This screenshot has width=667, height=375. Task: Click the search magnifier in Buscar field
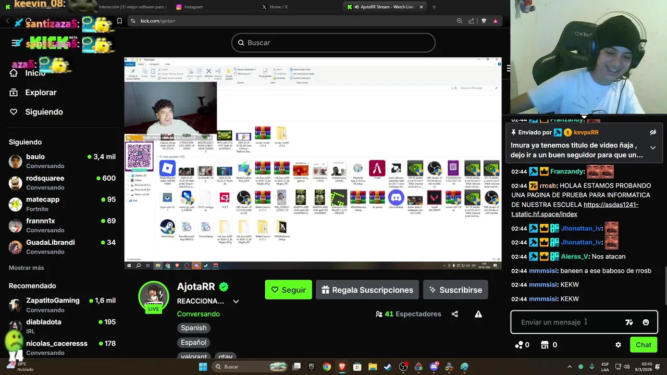[x=241, y=43]
